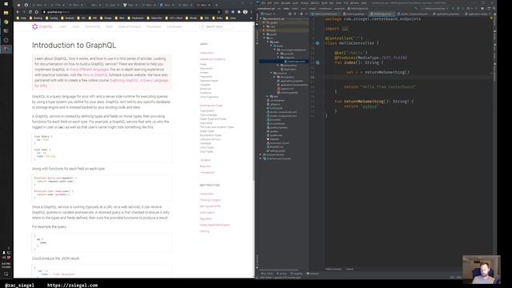
Task: Follow the 'many different languages' link
Action: click(89, 70)
